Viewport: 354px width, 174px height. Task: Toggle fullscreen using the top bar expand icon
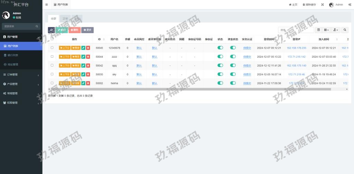tap(323, 5)
